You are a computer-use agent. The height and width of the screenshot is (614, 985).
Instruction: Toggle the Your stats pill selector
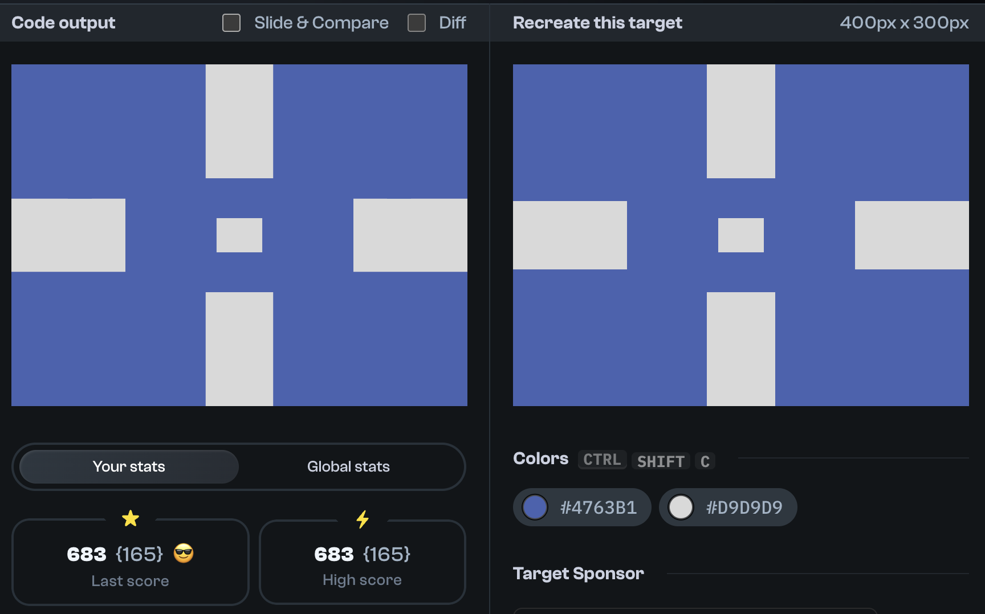click(128, 466)
